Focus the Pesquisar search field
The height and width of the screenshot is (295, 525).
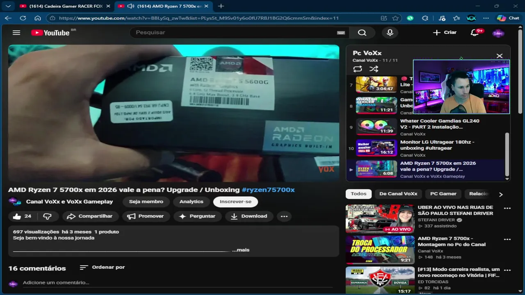[235, 32]
